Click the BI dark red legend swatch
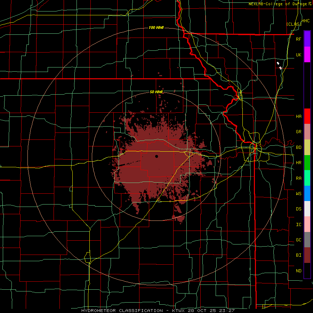The image size is (313, 313). (307, 255)
